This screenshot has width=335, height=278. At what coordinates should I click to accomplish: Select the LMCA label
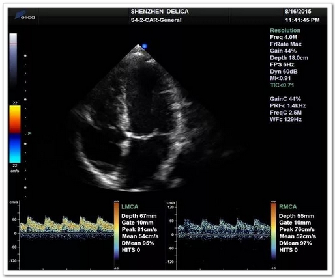[130, 207]
